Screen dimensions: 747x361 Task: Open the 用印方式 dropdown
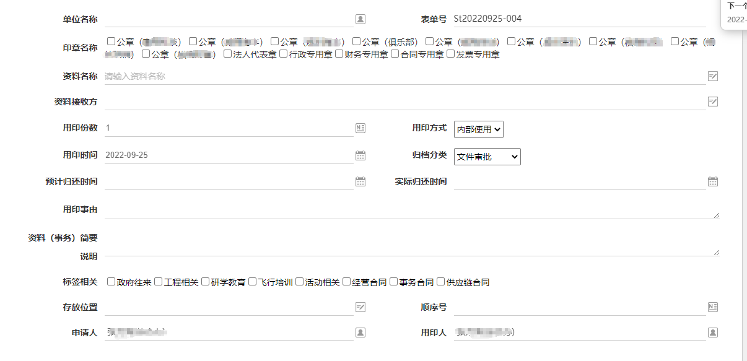click(x=478, y=129)
